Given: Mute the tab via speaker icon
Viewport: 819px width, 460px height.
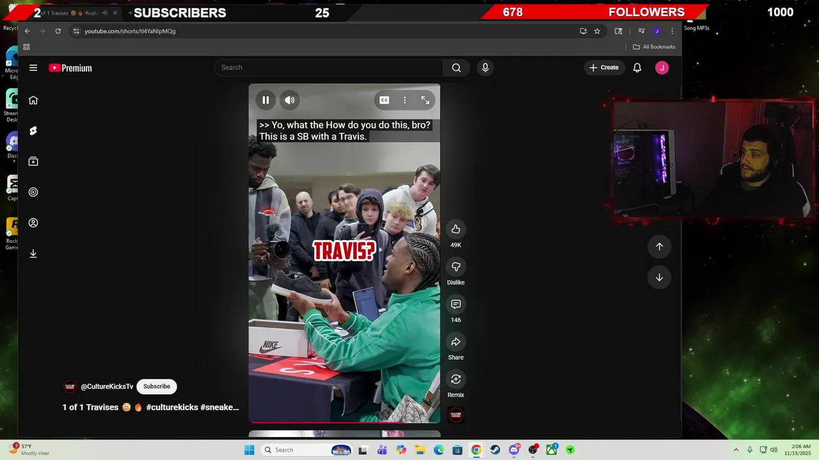Looking at the screenshot, I should point(105,13).
